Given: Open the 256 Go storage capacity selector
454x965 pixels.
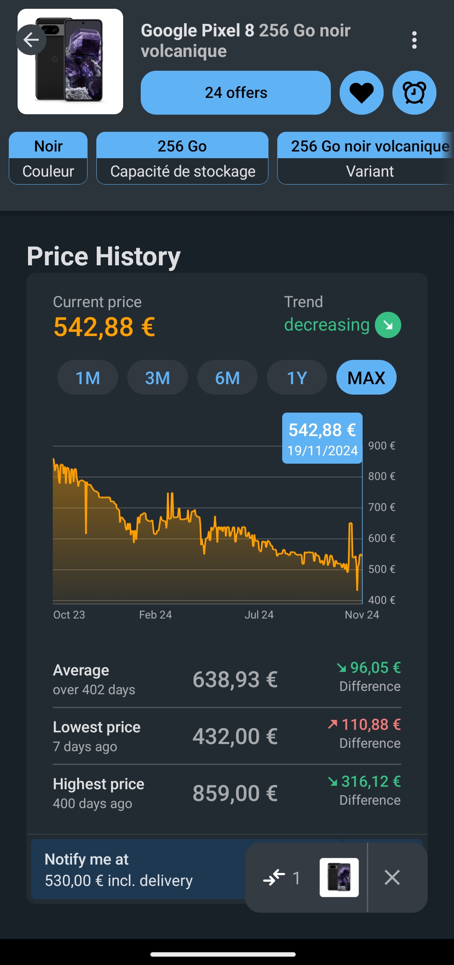Looking at the screenshot, I should point(182,158).
